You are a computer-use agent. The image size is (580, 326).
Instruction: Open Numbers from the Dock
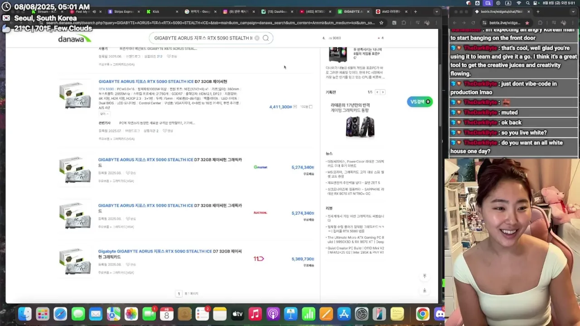tap(308, 314)
